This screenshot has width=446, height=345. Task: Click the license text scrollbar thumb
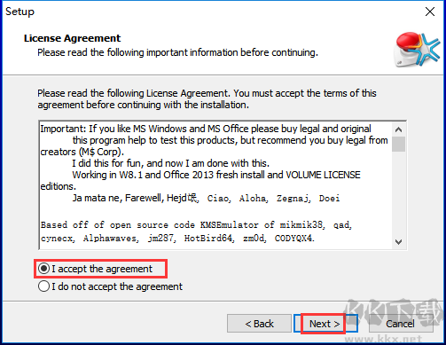pyautogui.click(x=398, y=144)
